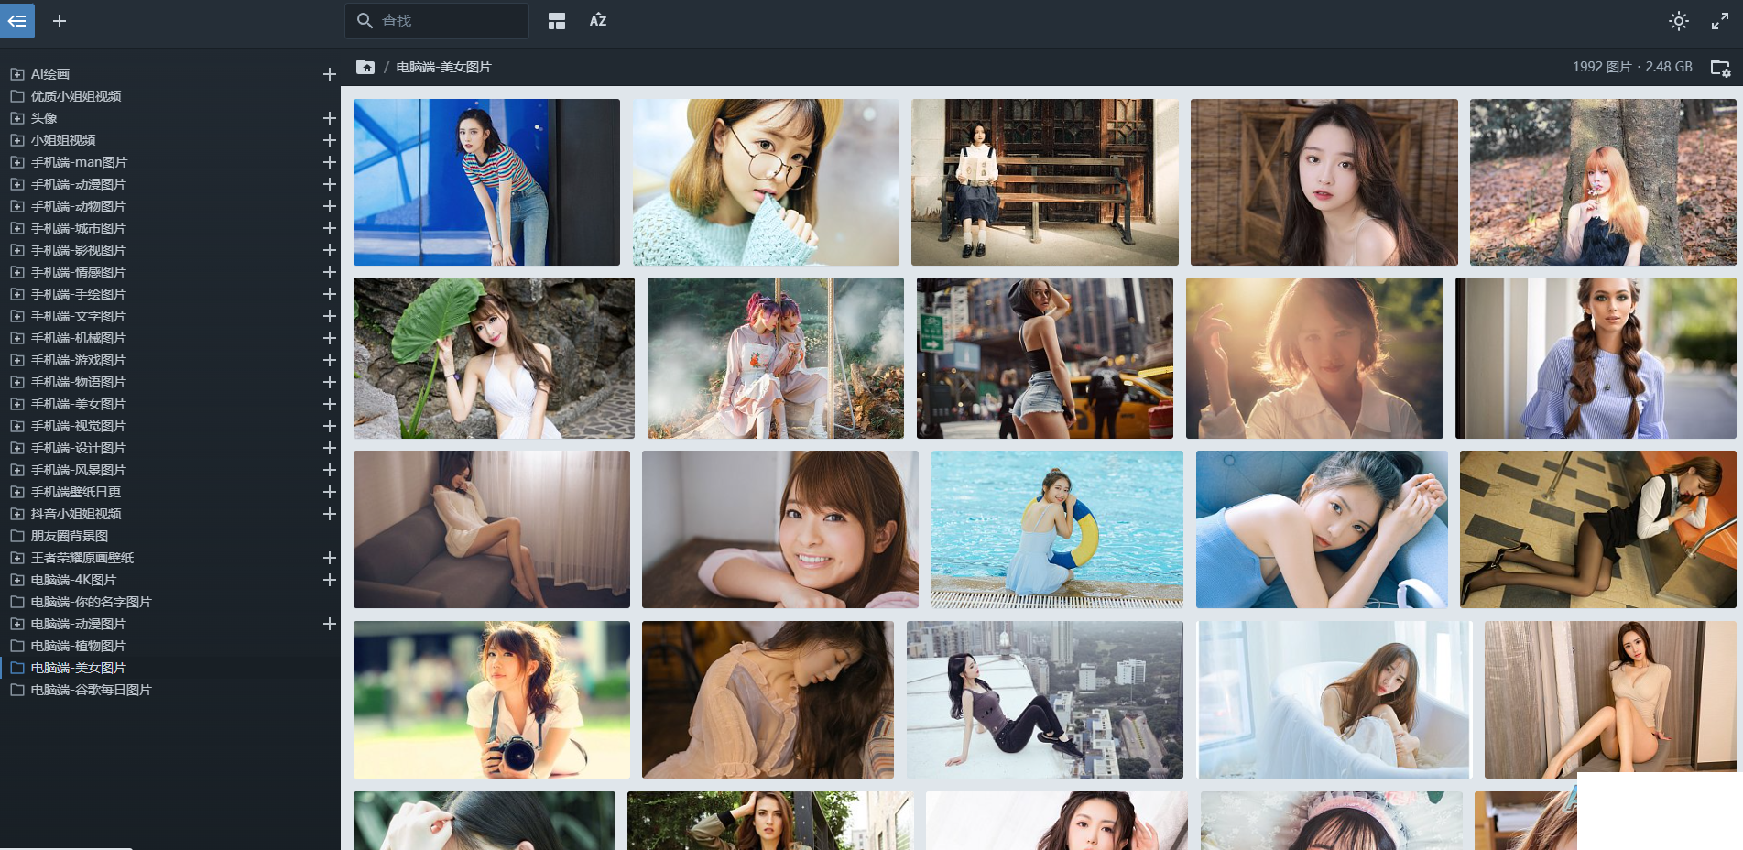
Task: Expand the AI绘画 folder tree icon
Action: click(x=16, y=74)
